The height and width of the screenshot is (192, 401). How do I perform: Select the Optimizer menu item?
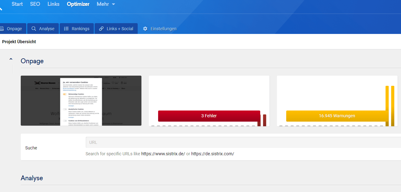click(78, 4)
